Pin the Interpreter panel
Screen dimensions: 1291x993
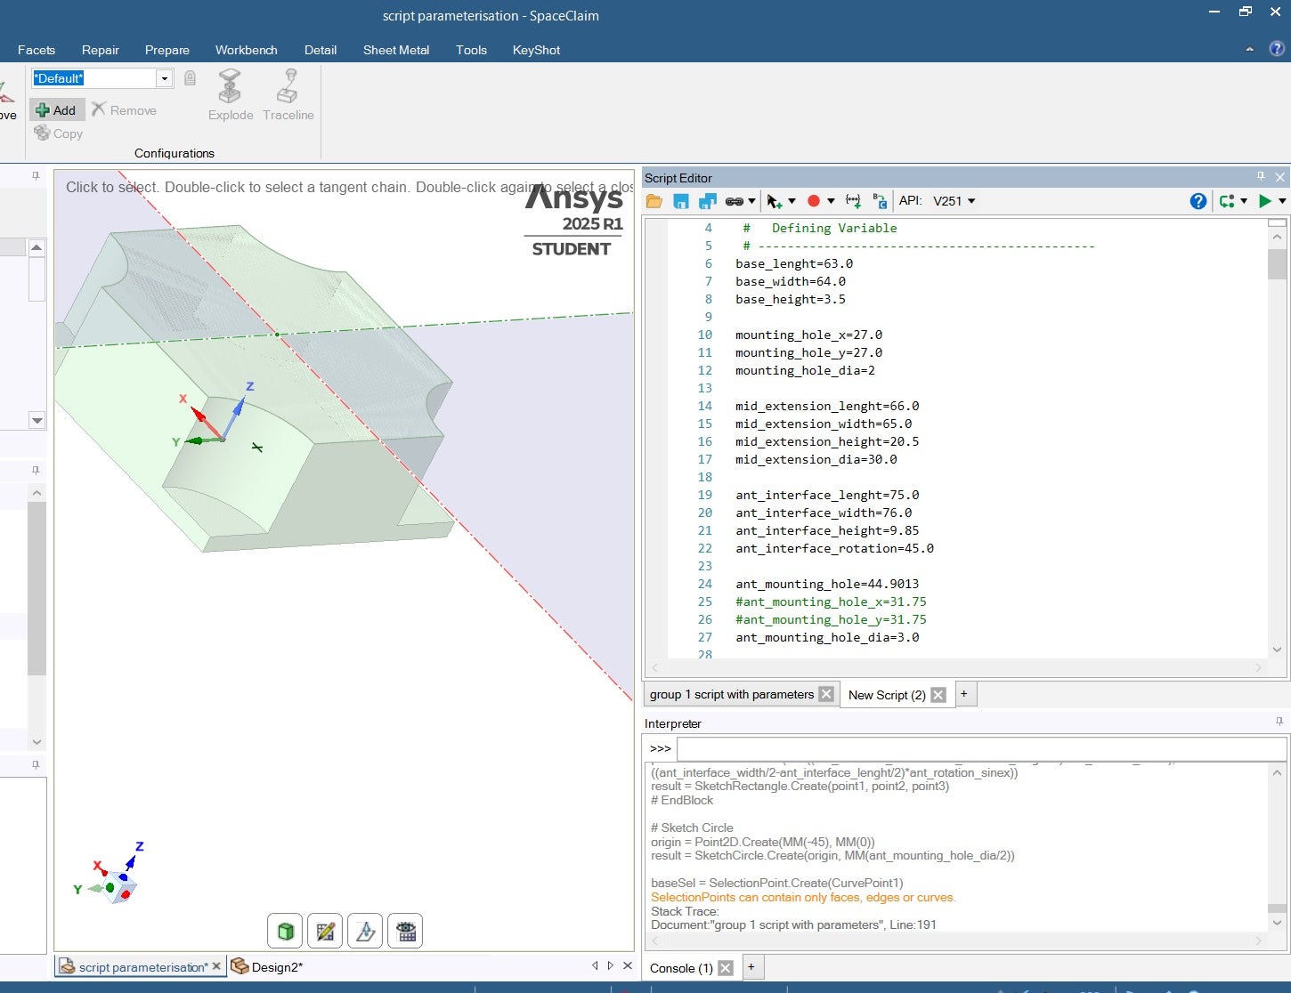point(1279,722)
